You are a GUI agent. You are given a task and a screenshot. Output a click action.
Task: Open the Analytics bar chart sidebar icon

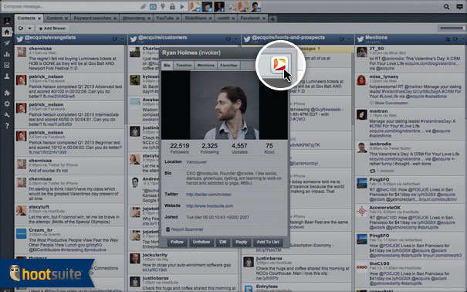tap(6, 54)
